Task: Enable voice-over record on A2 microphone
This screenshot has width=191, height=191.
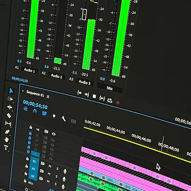Action: click(64, 179)
